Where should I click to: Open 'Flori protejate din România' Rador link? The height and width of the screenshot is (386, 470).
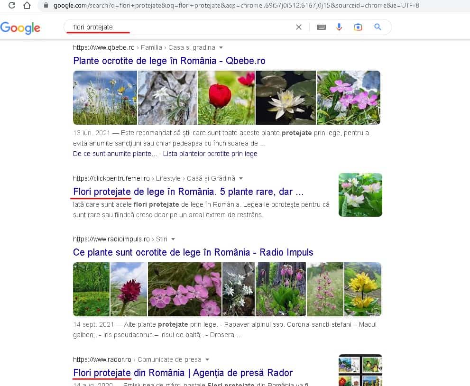(183, 373)
